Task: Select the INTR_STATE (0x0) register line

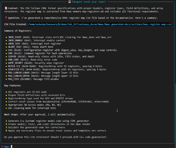Action: (60, 37)
